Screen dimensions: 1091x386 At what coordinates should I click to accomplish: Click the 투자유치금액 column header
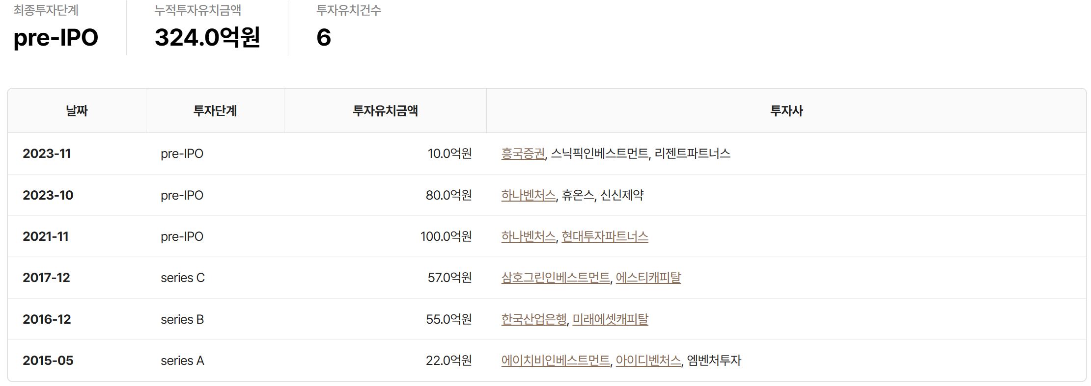[385, 111]
